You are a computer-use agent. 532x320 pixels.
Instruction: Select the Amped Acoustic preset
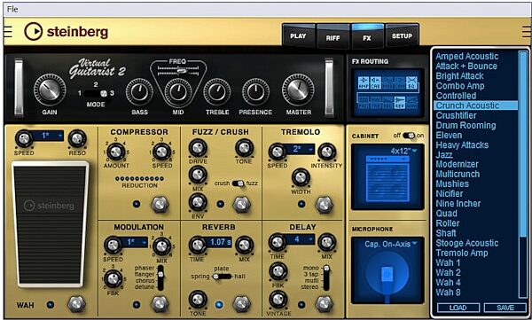467,56
